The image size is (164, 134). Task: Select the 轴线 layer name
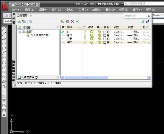(x=69, y=42)
